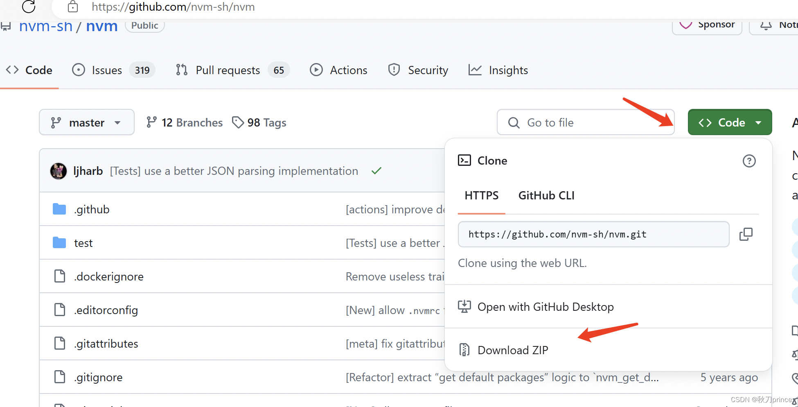The width and height of the screenshot is (798, 407).
Task: Click the git branch icon on master button
Action: [x=56, y=122]
